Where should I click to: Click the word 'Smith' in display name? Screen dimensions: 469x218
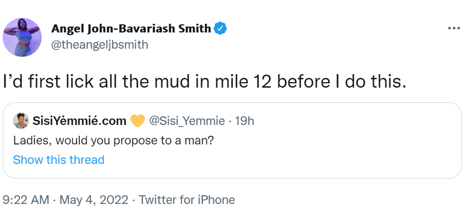[192, 29]
